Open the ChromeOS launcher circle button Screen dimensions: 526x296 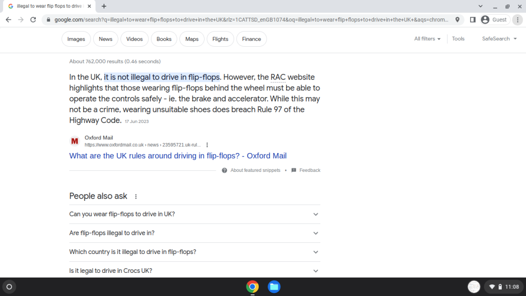tap(9, 287)
